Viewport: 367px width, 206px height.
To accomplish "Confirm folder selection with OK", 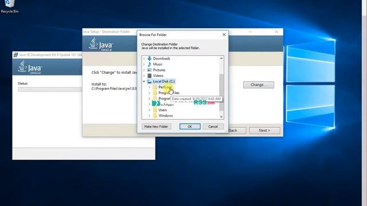I will click(x=190, y=126).
